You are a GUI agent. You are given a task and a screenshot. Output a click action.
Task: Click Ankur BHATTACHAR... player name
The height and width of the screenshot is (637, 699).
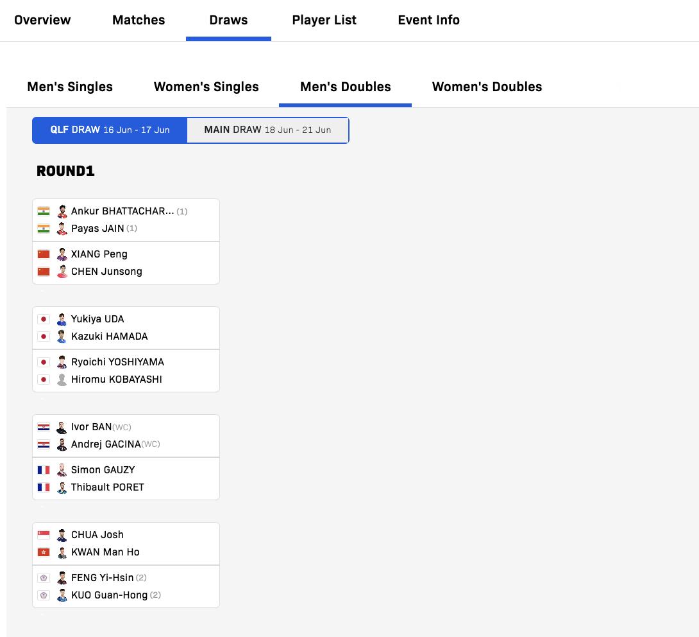pos(122,211)
